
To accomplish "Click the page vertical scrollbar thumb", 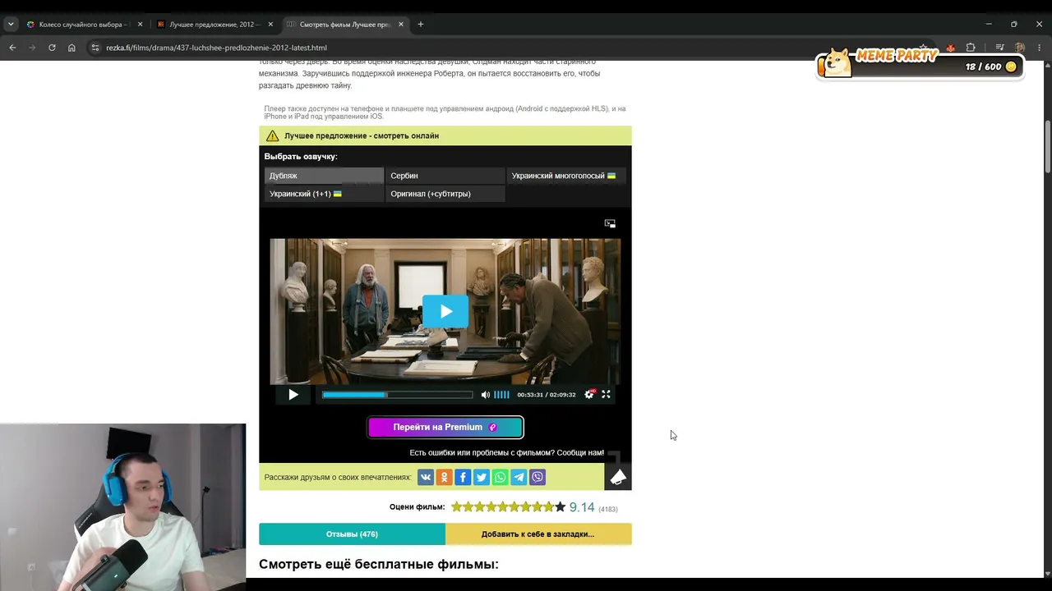I will click(1047, 147).
